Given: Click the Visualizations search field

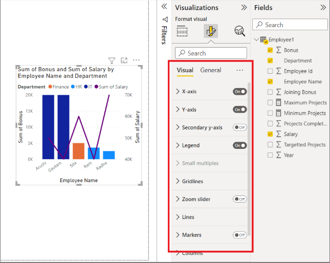Looking at the screenshot, I should click(211, 53).
